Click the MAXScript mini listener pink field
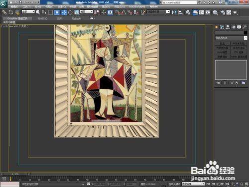The width and height of the screenshot is (249, 187). 9,184
